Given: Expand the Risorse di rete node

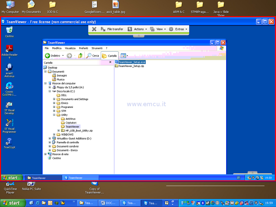Looking at the screenshot, I should (45, 154).
